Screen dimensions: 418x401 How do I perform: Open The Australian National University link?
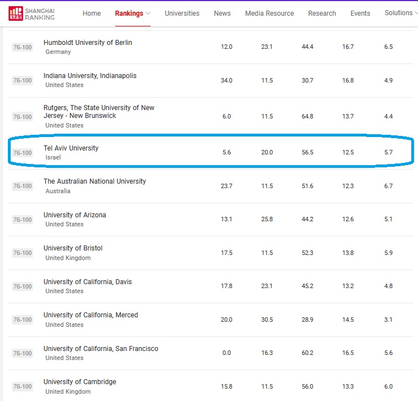pyautogui.click(x=94, y=181)
